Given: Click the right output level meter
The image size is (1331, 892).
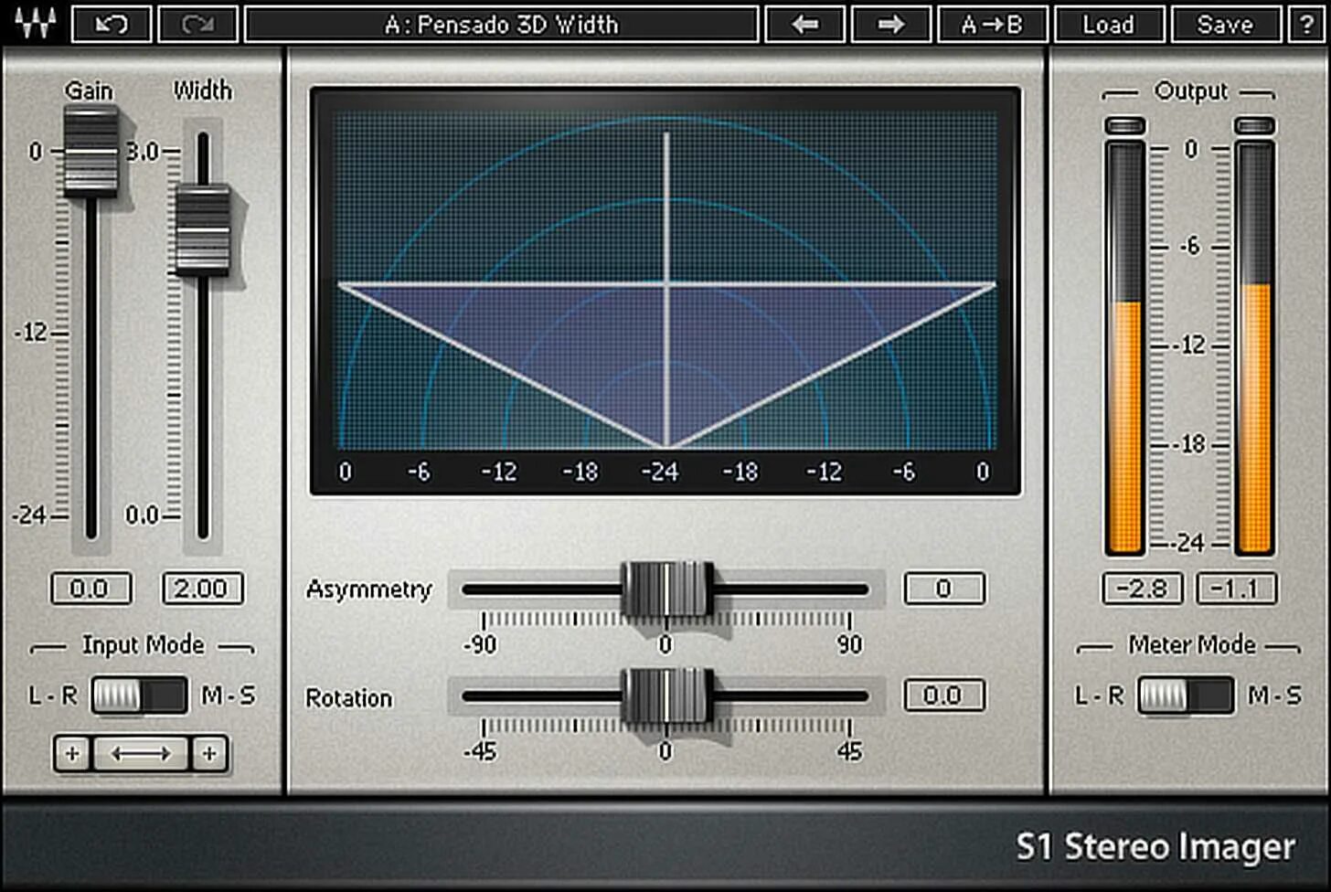Looking at the screenshot, I should point(1255,347).
